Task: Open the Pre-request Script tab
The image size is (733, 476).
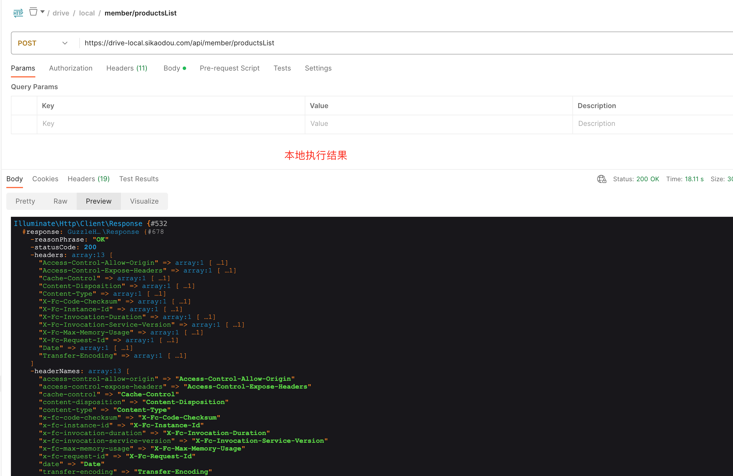Action: coord(230,68)
